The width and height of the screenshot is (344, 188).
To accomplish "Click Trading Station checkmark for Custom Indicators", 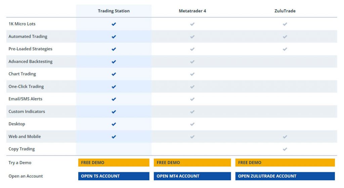I will 114,112.
